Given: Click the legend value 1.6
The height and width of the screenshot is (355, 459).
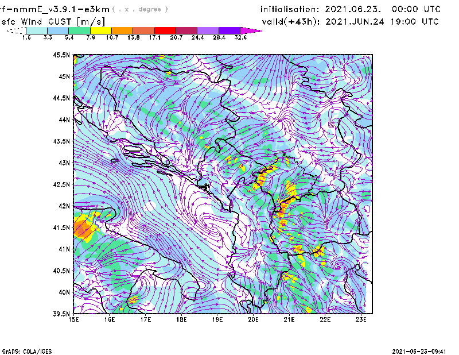Looking at the screenshot, I should click(26, 37).
